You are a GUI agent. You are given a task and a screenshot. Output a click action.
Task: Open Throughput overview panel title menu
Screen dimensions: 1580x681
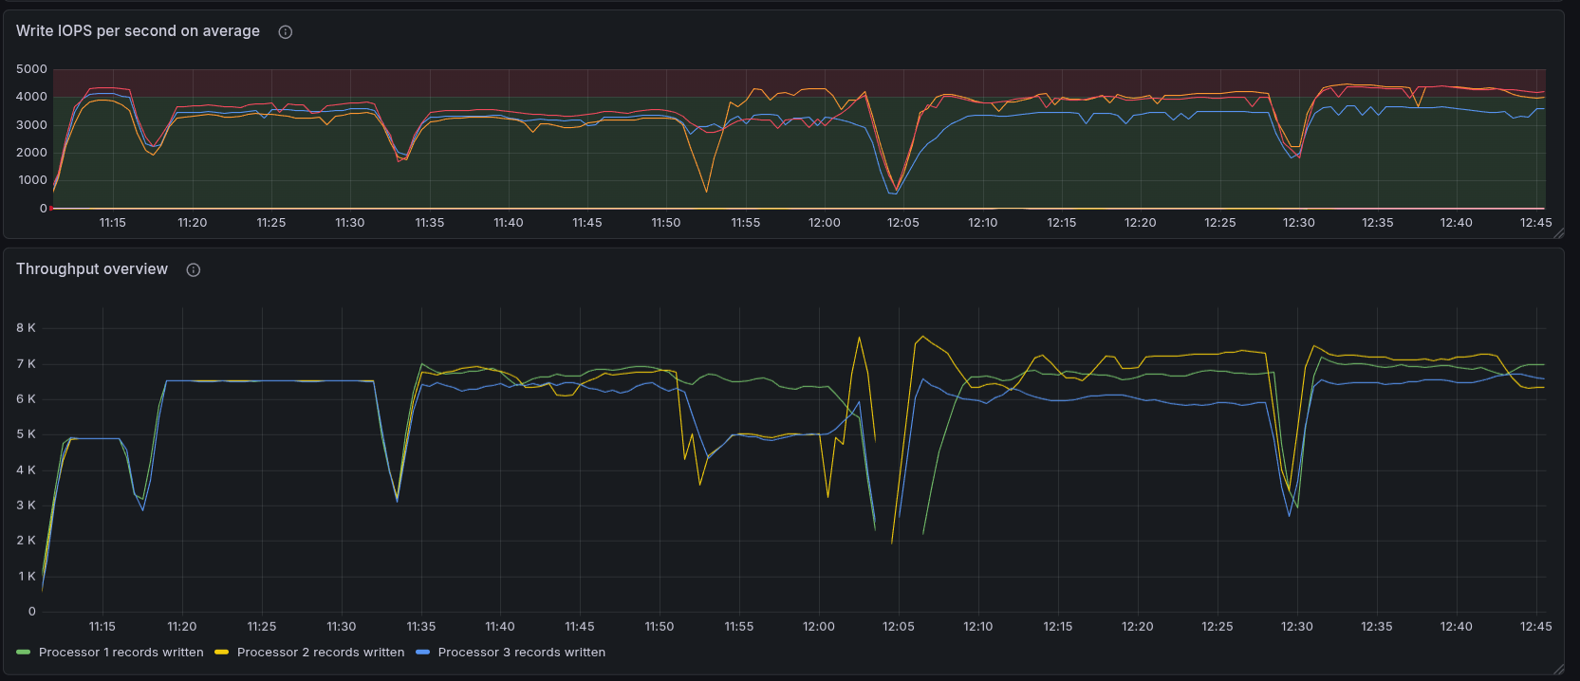point(92,269)
